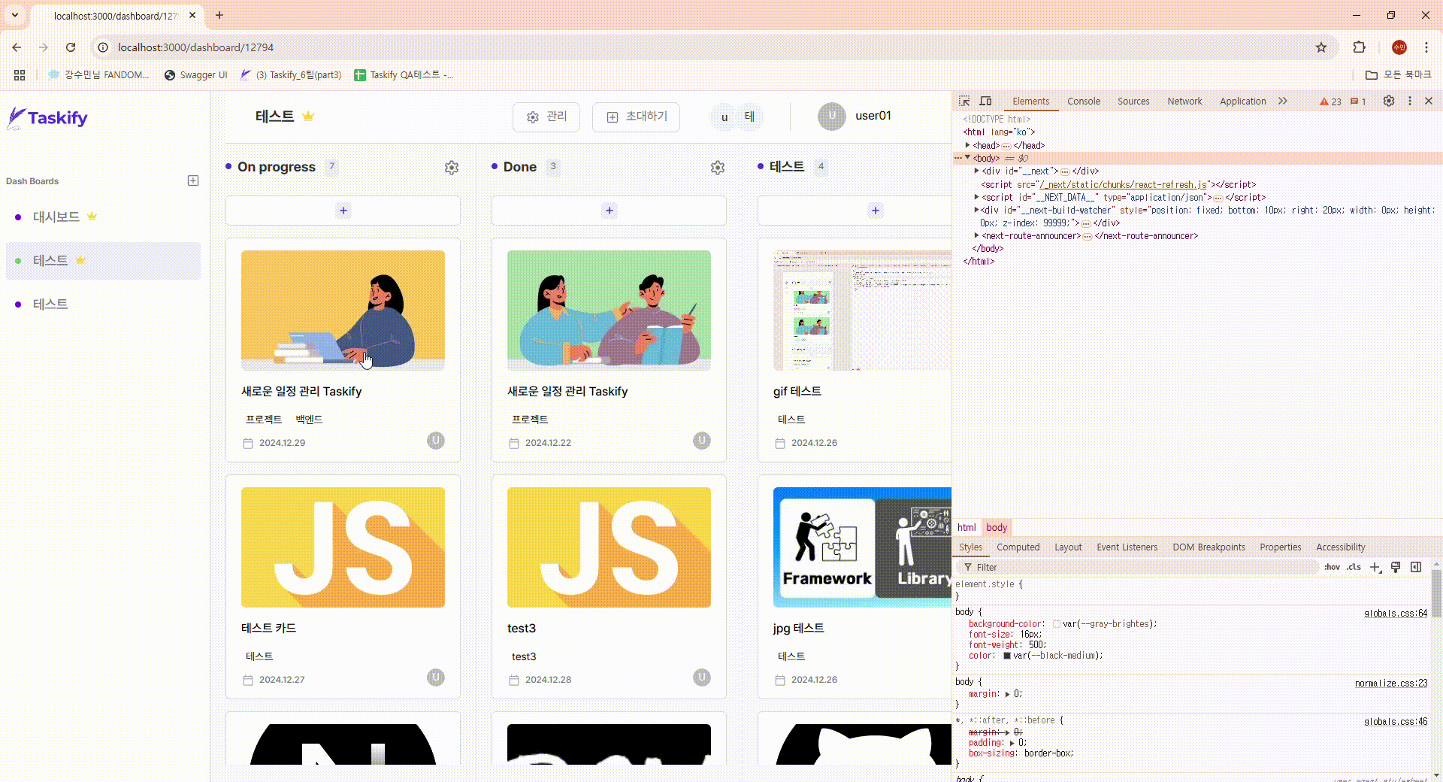Switch to the Network tab
Image resolution: width=1443 pixels, height=782 pixels.
click(1184, 102)
